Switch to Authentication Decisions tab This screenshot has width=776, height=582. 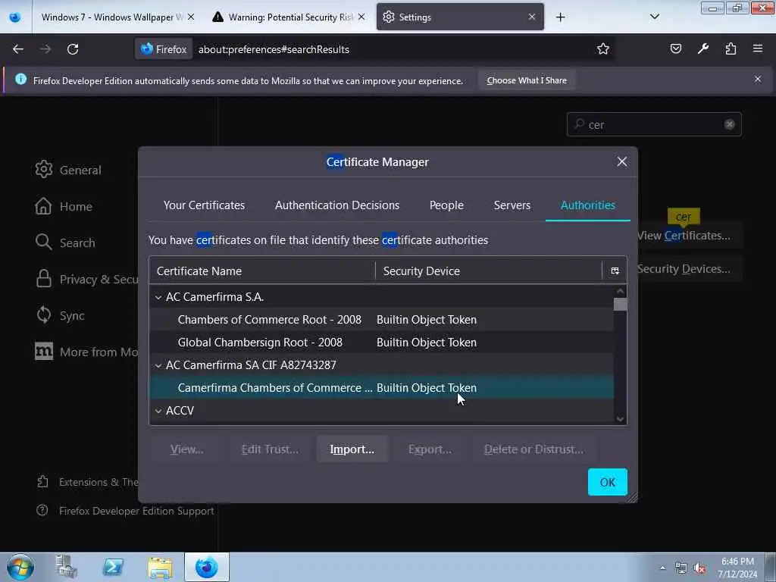(x=337, y=205)
